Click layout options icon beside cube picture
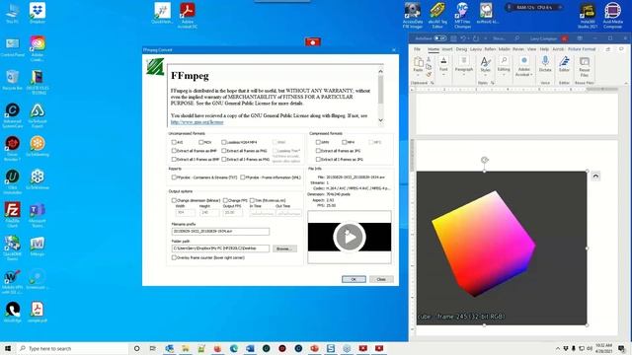 coord(595,176)
